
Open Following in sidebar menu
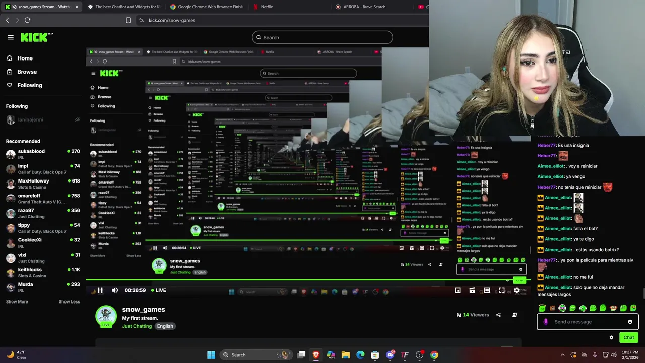25,85
